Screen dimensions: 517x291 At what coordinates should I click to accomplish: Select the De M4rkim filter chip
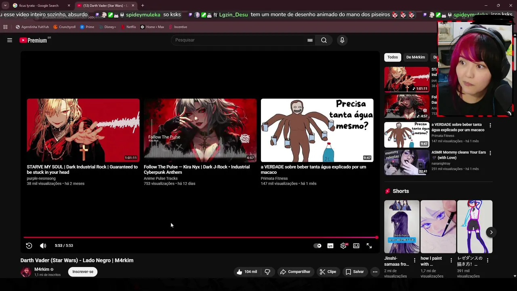[415, 57]
